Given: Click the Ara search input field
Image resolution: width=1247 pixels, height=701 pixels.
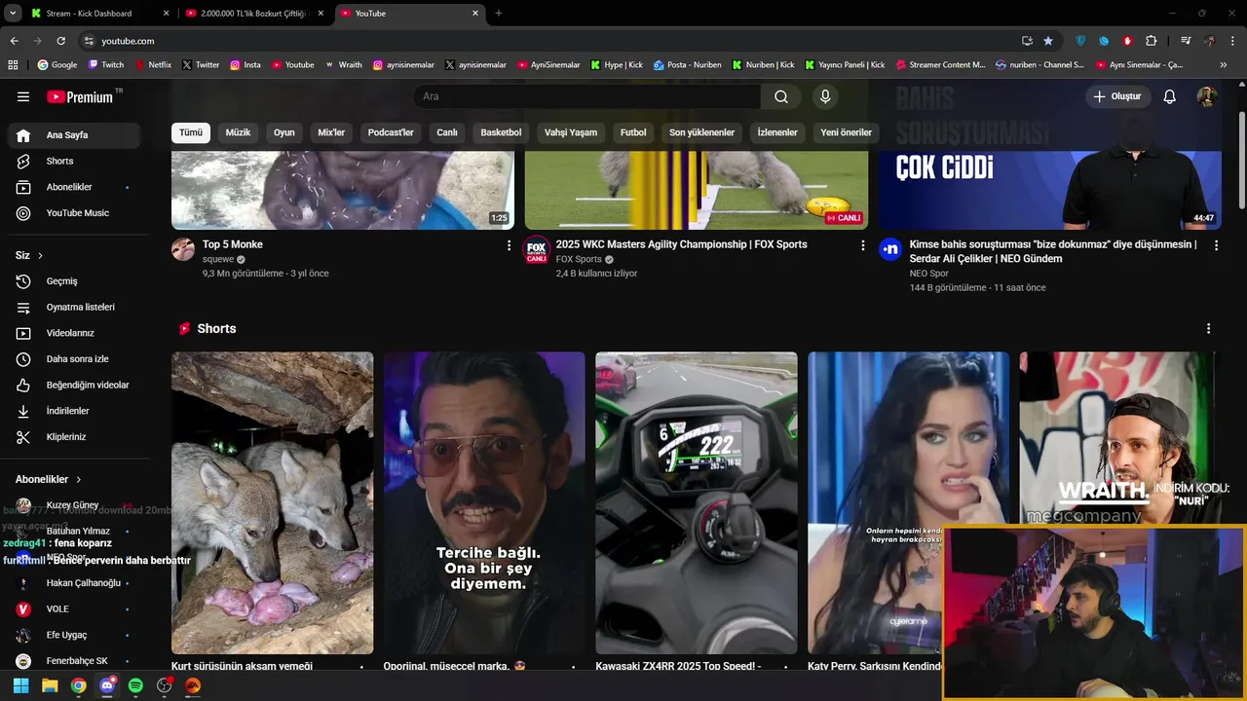Looking at the screenshot, I should coord(587,96).
